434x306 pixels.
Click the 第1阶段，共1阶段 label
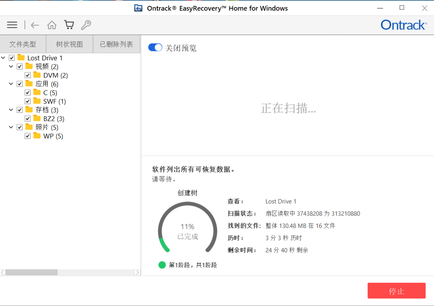click(193, 265)
